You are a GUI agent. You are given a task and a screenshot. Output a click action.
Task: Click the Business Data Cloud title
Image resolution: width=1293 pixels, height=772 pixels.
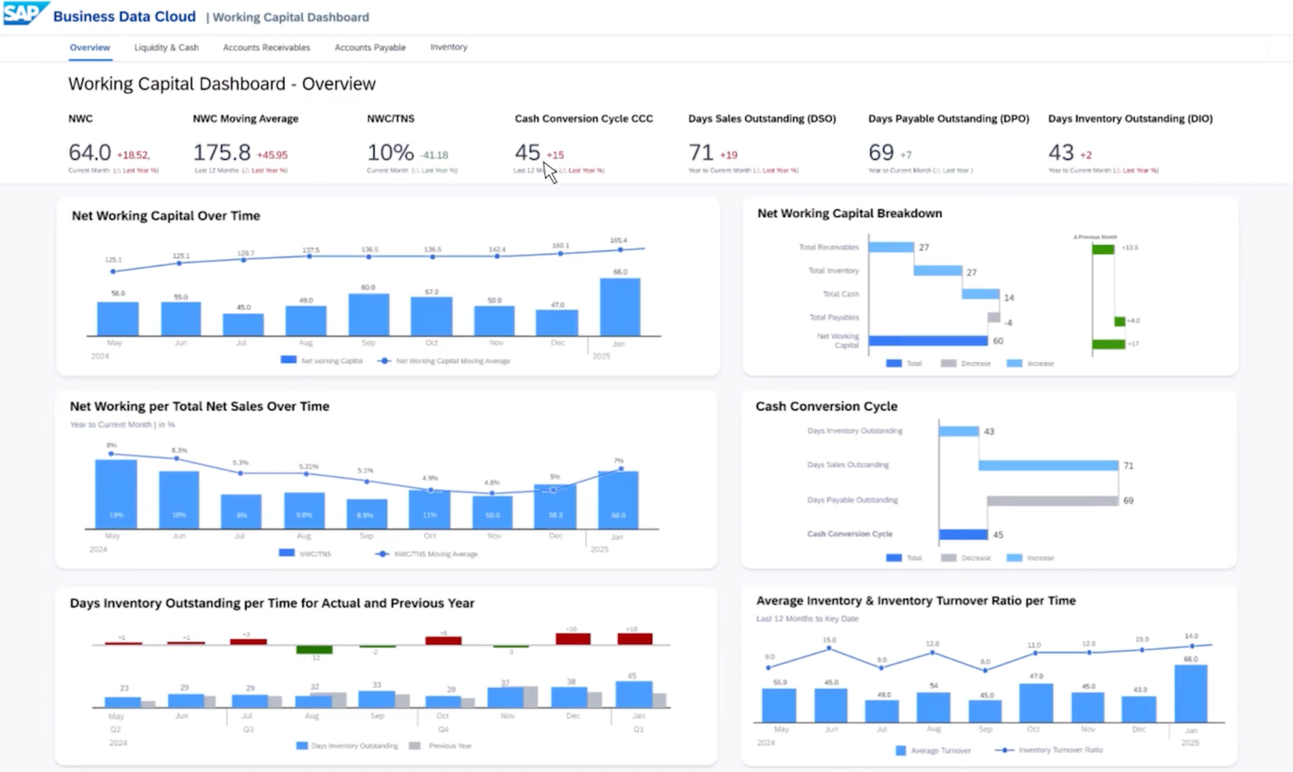coord(124,16)
